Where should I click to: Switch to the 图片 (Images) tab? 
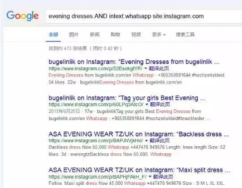point(74,34)
